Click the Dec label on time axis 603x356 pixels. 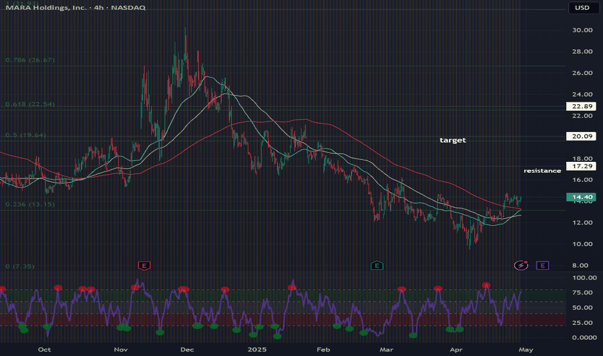pos(187,350)
